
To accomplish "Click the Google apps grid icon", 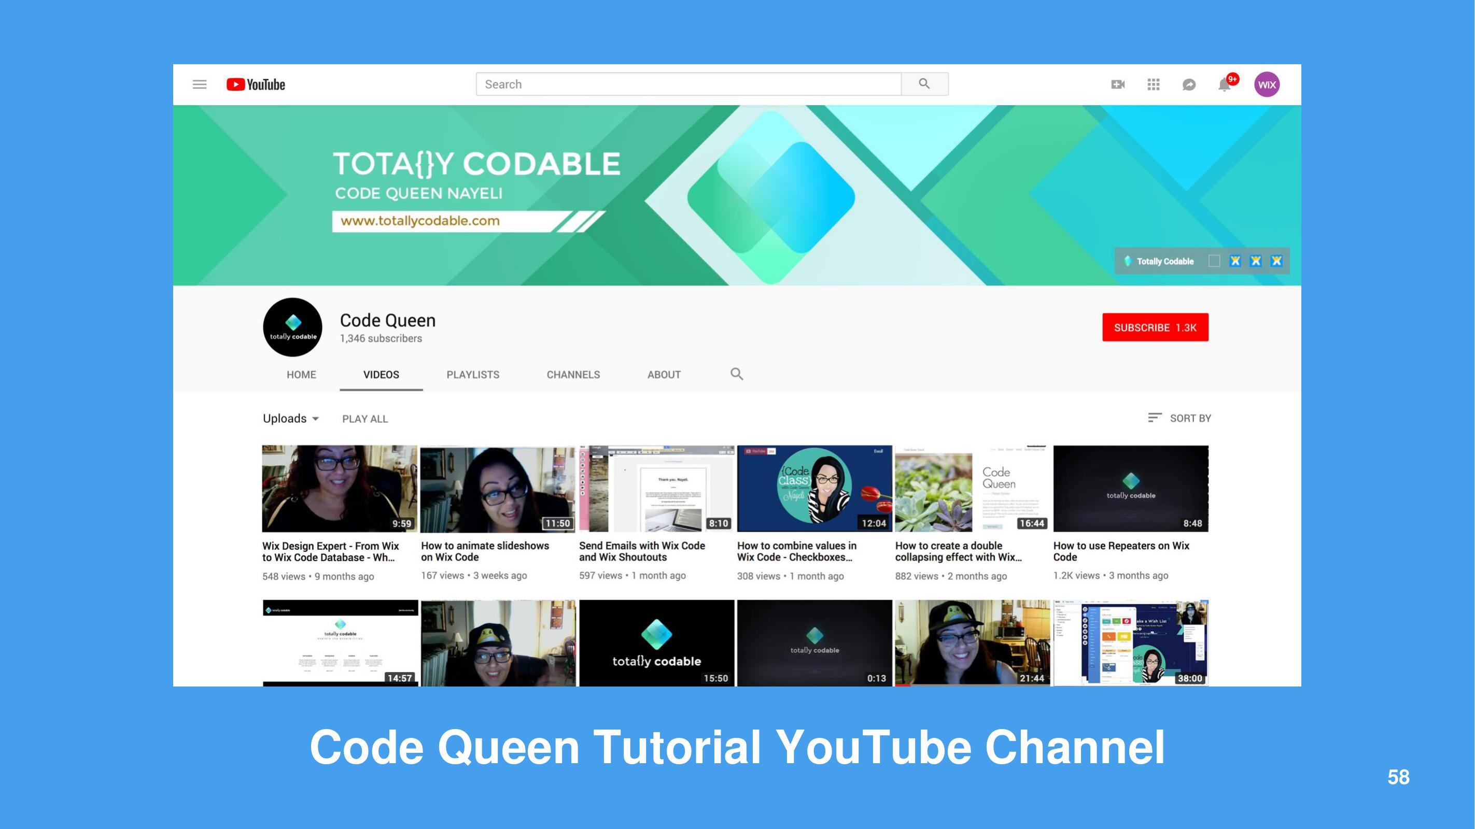I will [1153, 84].
